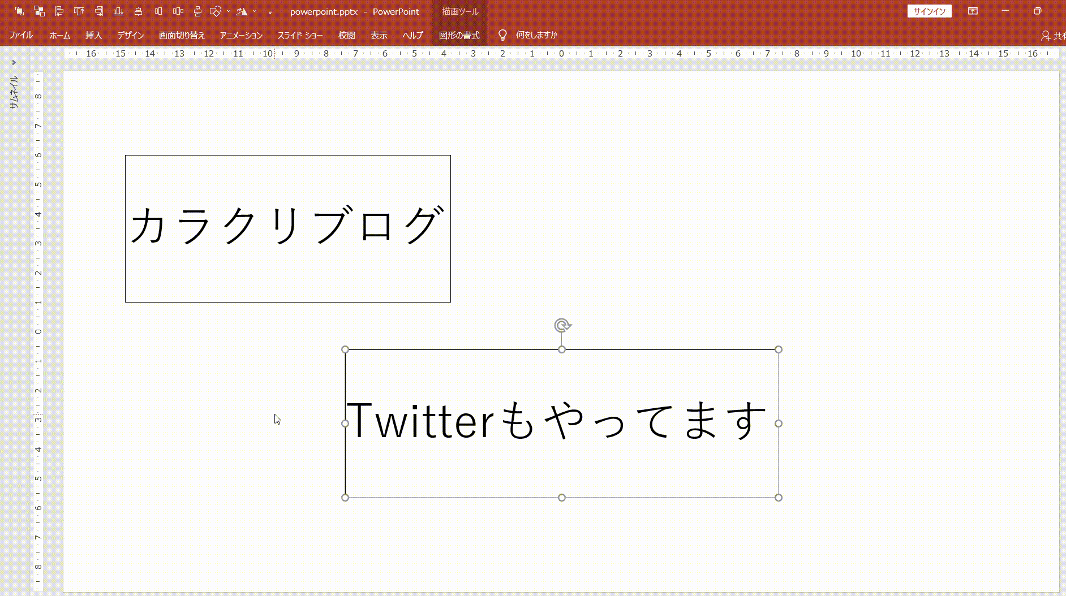
Task: Click the Group objects icon in the quick access toolbar
Action: (x=19, y=11)
